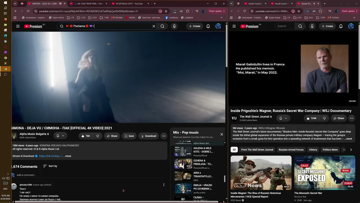Viewport: 360px width, 203px height.
Task: Click the Search field in the right YouTube window
Action: click(x=285, y=26)
